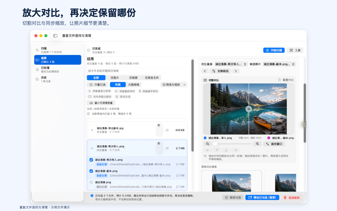The height and width of the screenshot is (211, 337).
Task: Click the shield icon on 湖边清晨-导出副本.jpg group
Action: click(x=159, y=125)
